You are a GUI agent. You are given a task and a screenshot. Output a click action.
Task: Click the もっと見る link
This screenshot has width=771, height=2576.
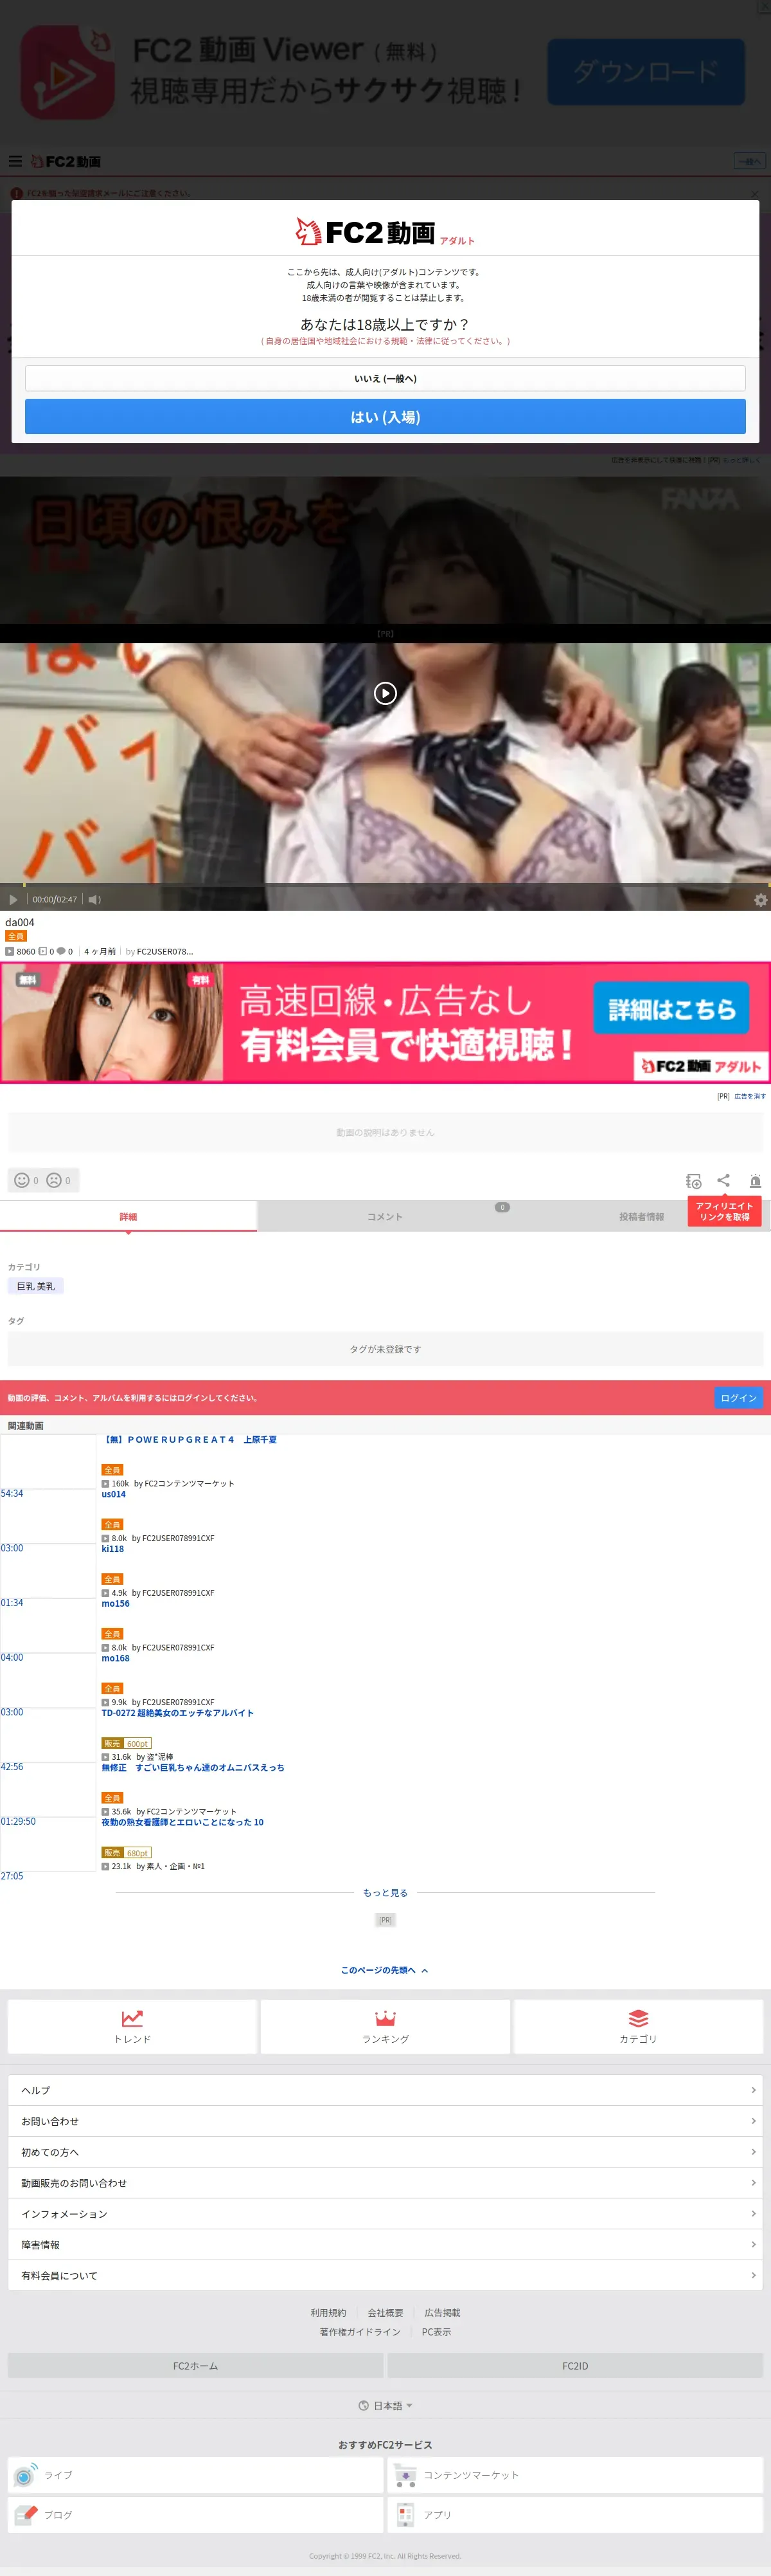point(385,1893)
